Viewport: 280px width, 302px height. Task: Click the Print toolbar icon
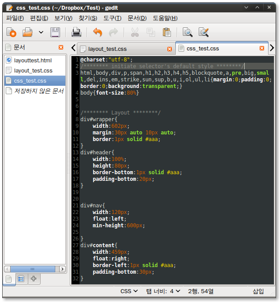click(x=76, y=32)
